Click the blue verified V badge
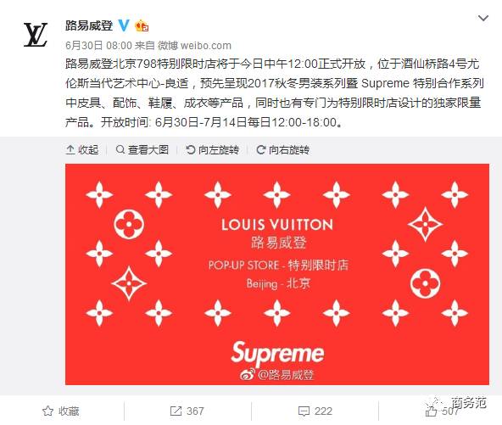The width and height of the screenshot is (502, 425). [x=124, y=25]
